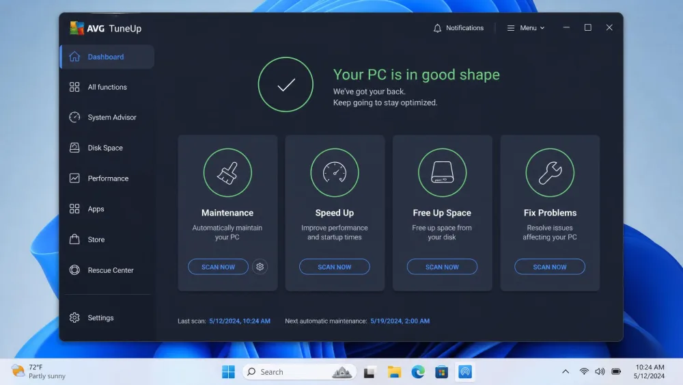Screen dimensions: 683x385
Task: Click the last scan date link
Action: tap(240, 321)
